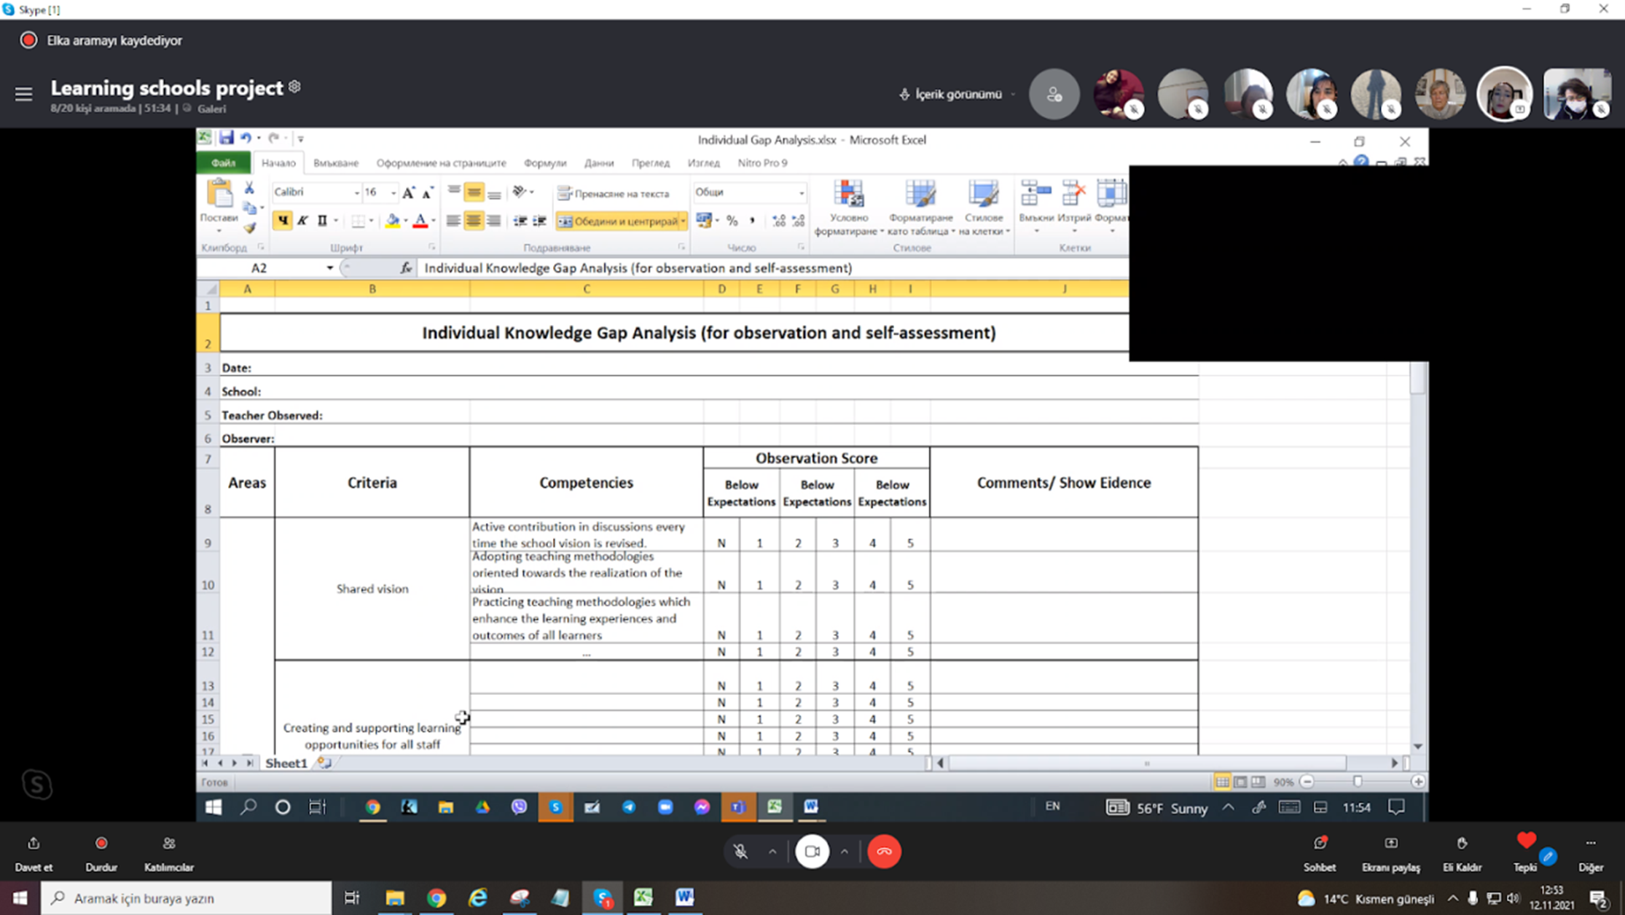
Task: Expand microphone options chevron
Action: click(772, 851)
